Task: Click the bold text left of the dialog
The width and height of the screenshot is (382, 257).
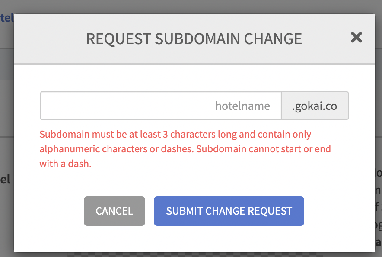Action: [x=5, y=180]
